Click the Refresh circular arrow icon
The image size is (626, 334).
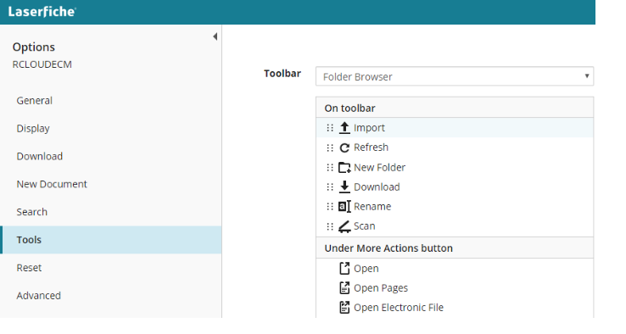[344, 148]
